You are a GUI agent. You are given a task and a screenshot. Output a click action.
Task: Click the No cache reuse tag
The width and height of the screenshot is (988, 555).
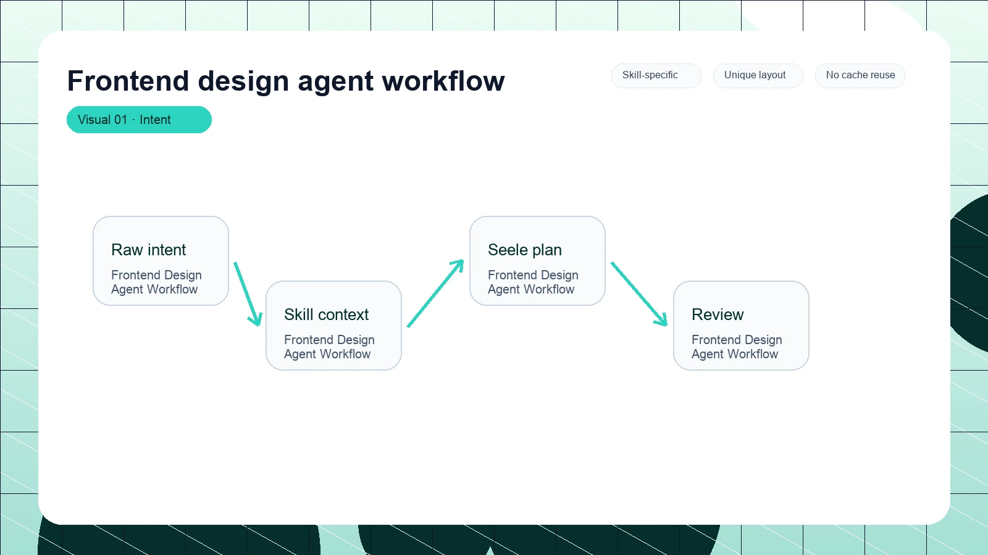[860, 75]
